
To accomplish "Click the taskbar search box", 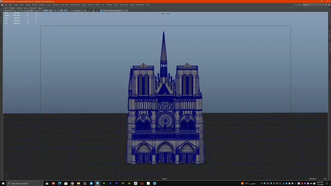I will pyautogui.click(x=25, y=183).
